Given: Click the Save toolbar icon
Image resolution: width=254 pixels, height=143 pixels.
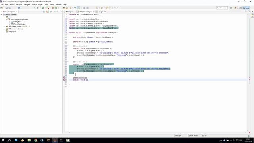Looking at the screenshot, I should pos(7,8).
